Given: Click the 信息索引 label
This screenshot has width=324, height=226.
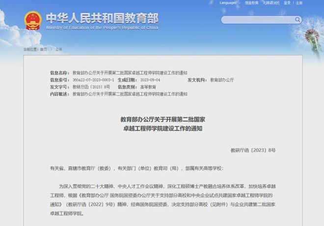Looking at the screenshot, I should (x=60, y=80).
